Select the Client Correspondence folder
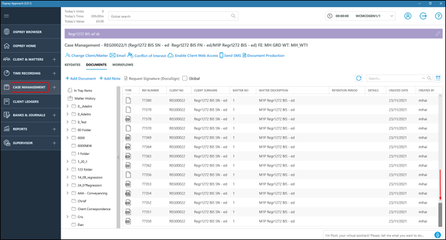446x240 pixels. pyautogui.click(x=91, y=209)
